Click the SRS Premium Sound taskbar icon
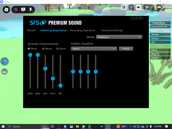 108,127
